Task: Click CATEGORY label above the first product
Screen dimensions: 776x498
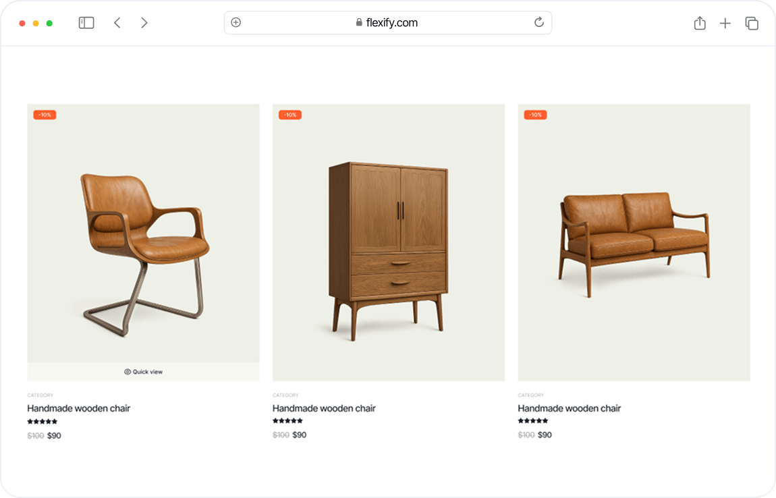Action: pos(40,395)
